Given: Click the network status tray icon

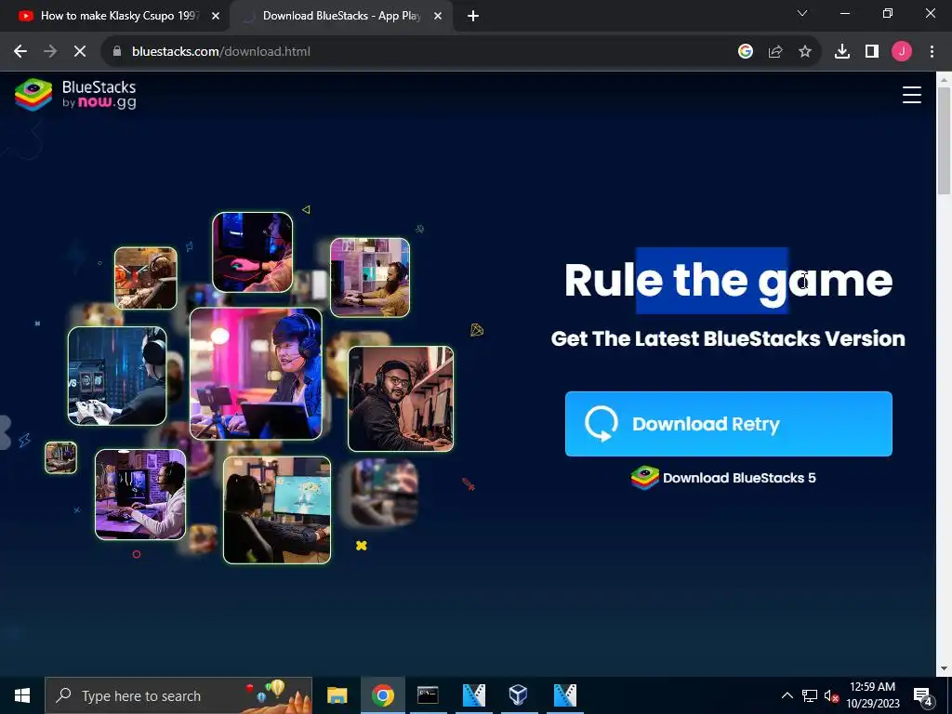Looking at the screenshot, I should pyautogui.click(x=810, y=695).
